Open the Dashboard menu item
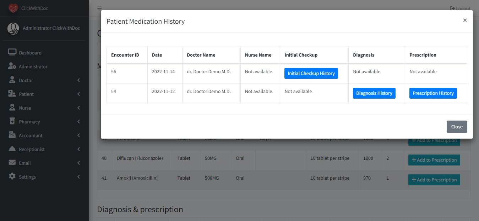Screen dimensions: 479x221 [x=30, y=53]
